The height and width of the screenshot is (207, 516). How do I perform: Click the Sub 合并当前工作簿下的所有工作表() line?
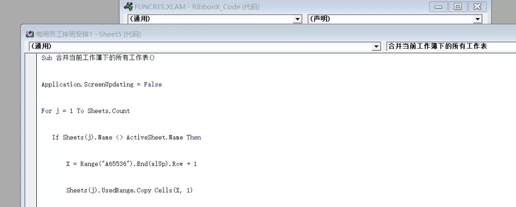coord(98,58)
